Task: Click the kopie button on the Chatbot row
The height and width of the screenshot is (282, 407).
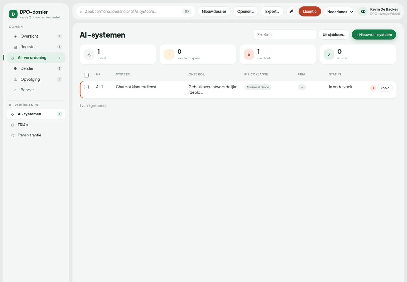Action: point(385,88)
